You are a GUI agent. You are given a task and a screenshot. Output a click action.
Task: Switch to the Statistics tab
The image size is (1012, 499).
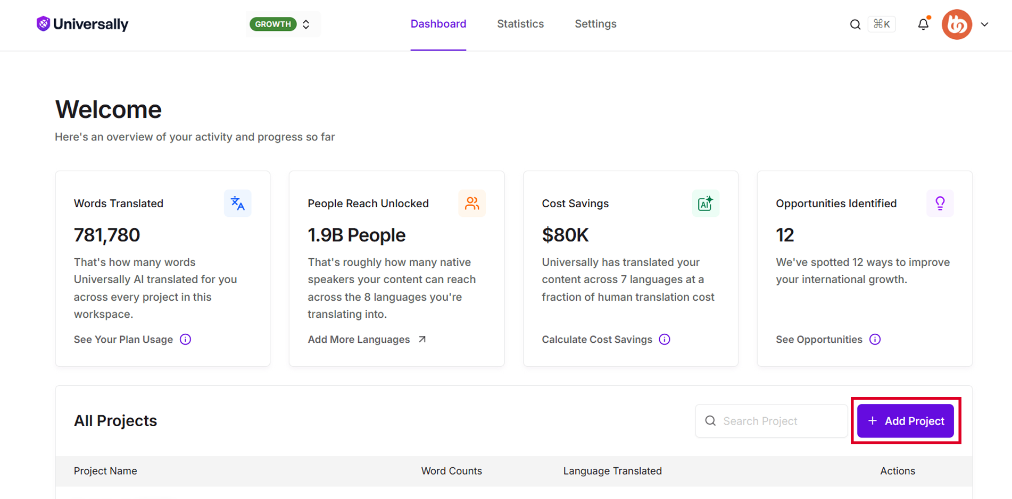(520, 24)
